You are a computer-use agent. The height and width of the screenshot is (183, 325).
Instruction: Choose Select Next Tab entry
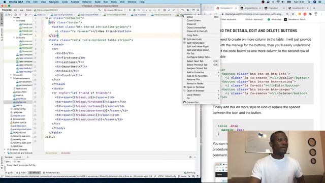(201, 61)
